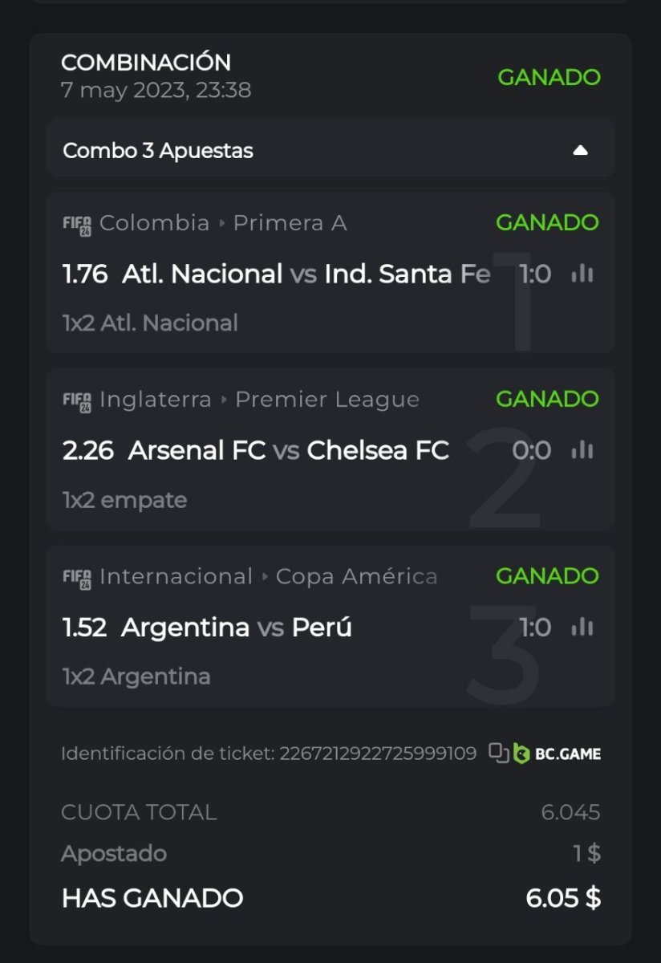Click the COMBINACIÓN bet title
The height and width of the screenshot is (963, 661).
[146, 63]
